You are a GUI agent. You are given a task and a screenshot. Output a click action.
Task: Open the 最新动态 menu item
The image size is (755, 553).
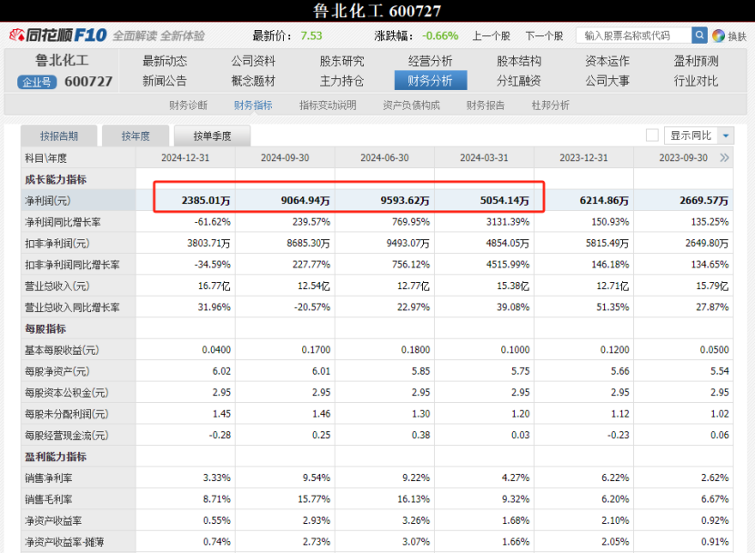point(165,61)
